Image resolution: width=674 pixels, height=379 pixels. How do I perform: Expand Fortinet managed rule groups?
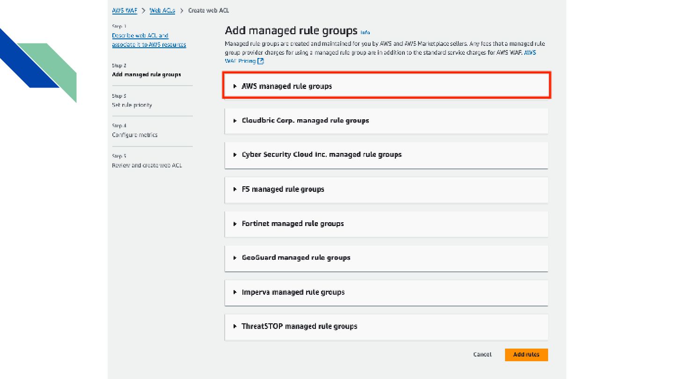point(293,224)
